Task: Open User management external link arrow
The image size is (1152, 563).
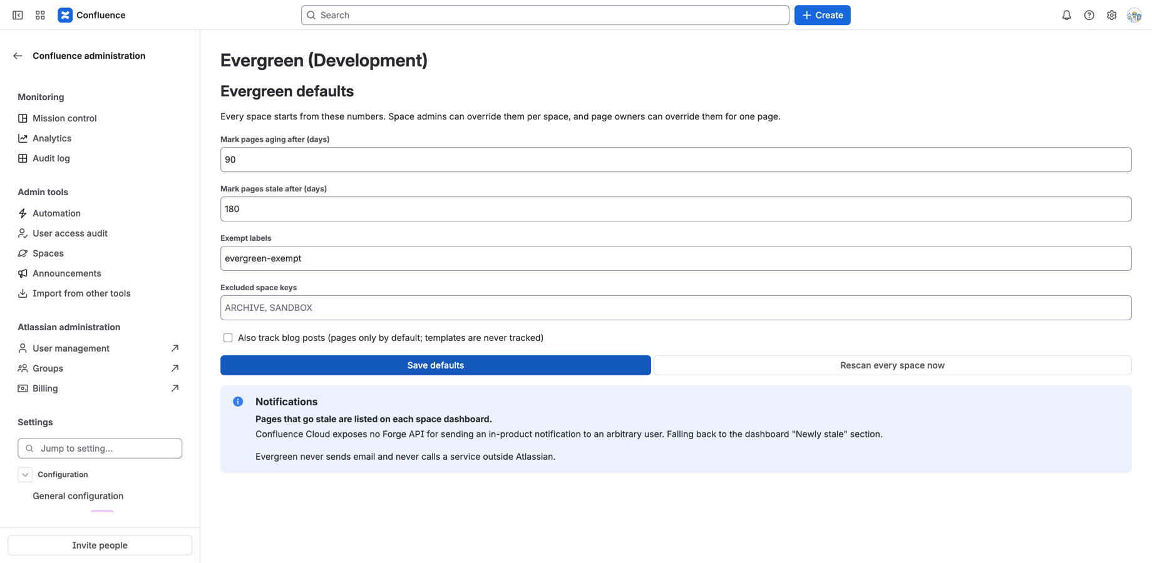Action: coord(175,348)
